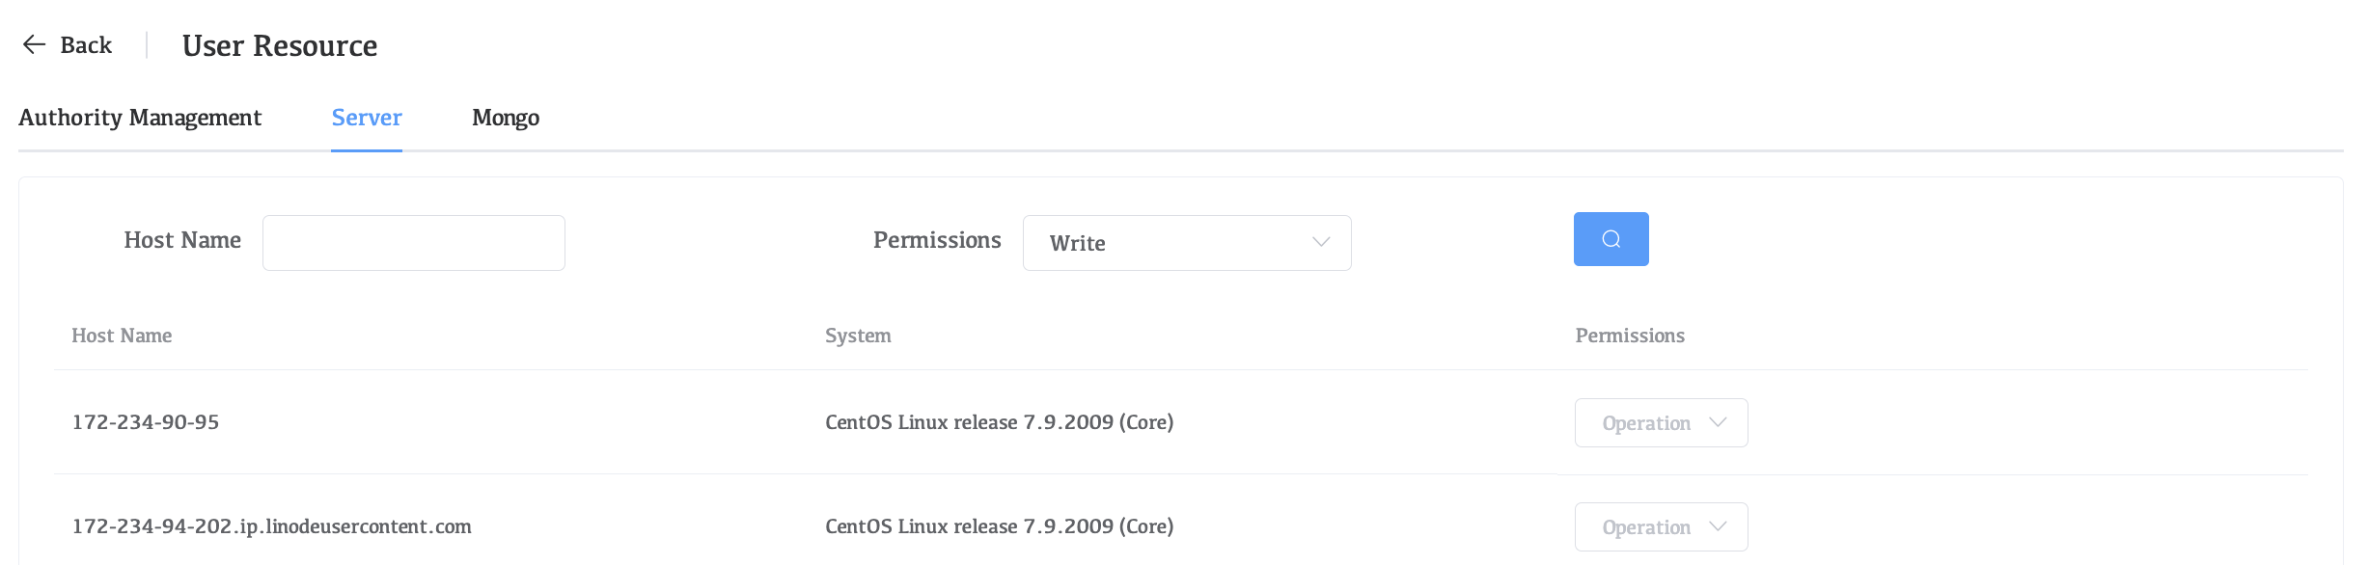Open Operation dropdown for linodeusercontent.com host
The image size is (2368, 565).
[1660, 526]
